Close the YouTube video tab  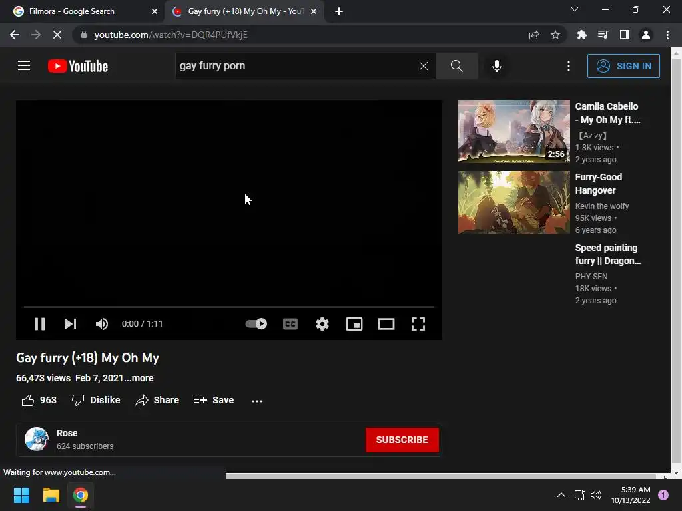(314, 12)
